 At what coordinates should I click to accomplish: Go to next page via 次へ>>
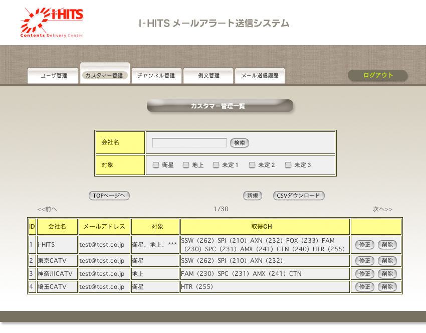(382, 209)
